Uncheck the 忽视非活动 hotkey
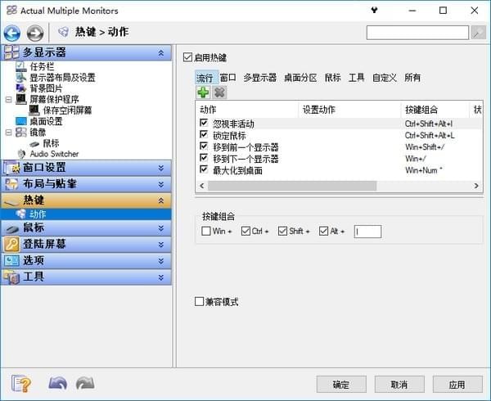The image size is (491, 401). 204,123
